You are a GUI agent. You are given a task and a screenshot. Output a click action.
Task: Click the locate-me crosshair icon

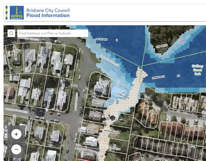pos(11,33)
